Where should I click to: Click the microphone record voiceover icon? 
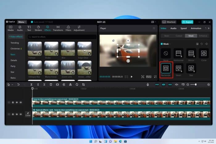point(148,84)
